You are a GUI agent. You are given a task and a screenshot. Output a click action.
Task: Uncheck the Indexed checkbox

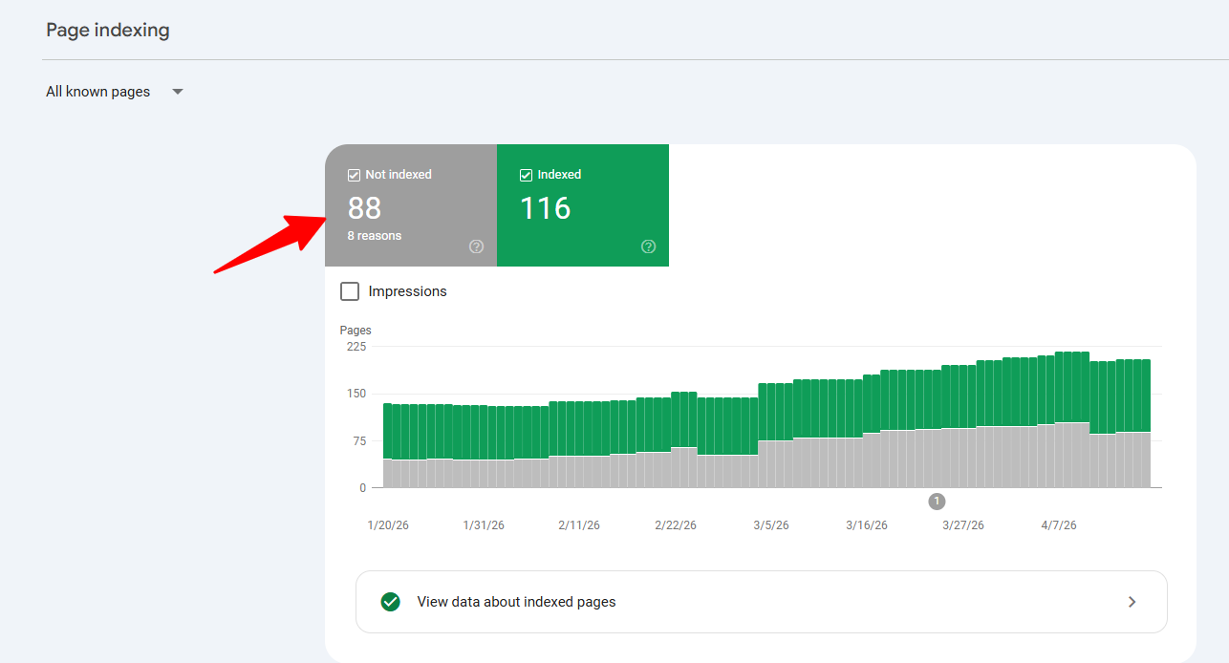526,175
